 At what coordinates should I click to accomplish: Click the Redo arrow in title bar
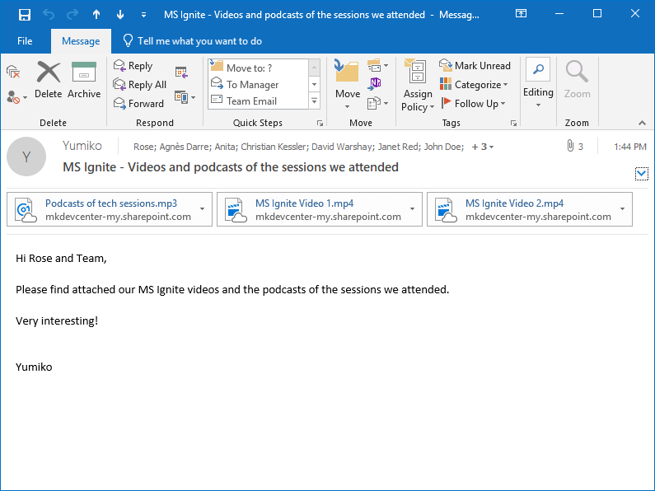(73, 15)
